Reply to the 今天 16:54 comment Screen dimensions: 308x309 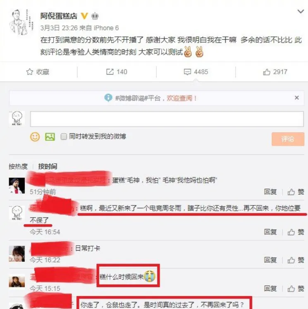coord(270,232)
